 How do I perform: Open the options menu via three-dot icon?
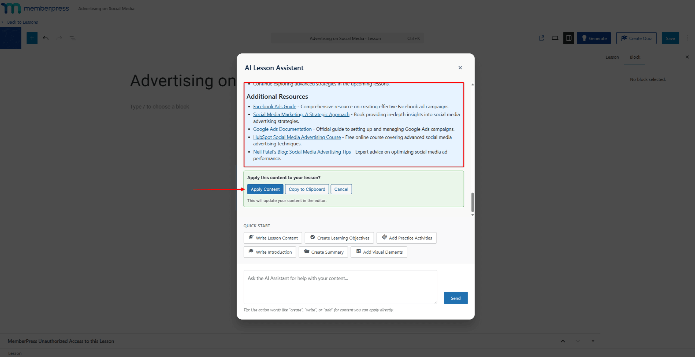click(688, 38)
